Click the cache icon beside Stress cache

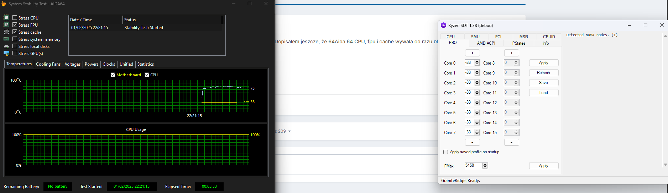[x=6, y=32]
